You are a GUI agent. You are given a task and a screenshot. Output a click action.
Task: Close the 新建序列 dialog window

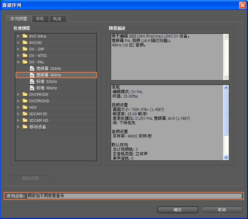[243, 5]
